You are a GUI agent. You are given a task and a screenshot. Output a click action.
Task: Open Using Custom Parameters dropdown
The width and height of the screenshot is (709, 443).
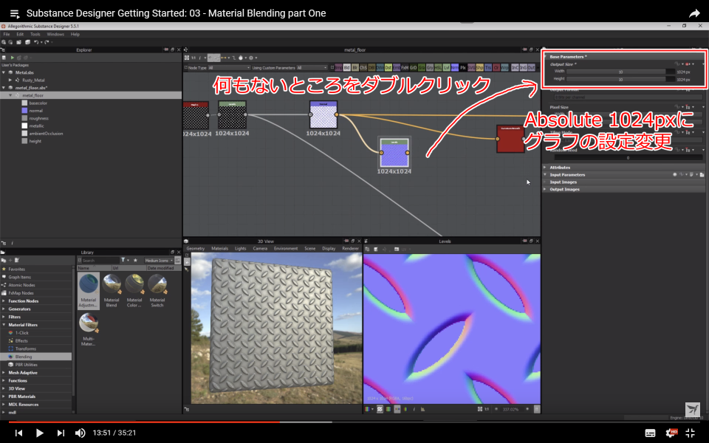[312, 68]
